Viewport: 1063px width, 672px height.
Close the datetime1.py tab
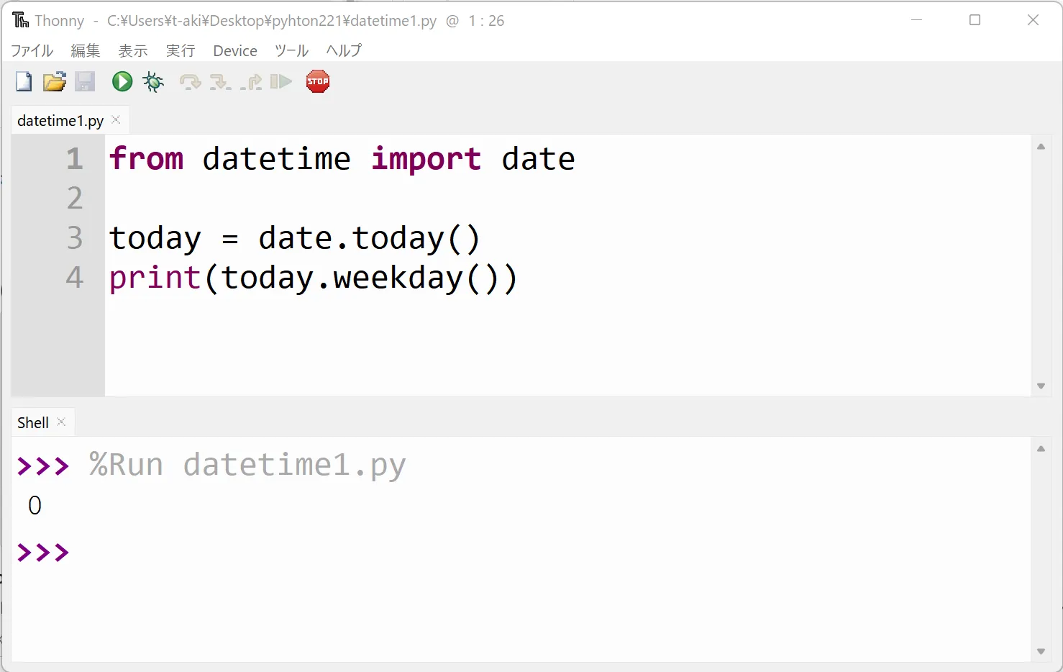(116, 119)
